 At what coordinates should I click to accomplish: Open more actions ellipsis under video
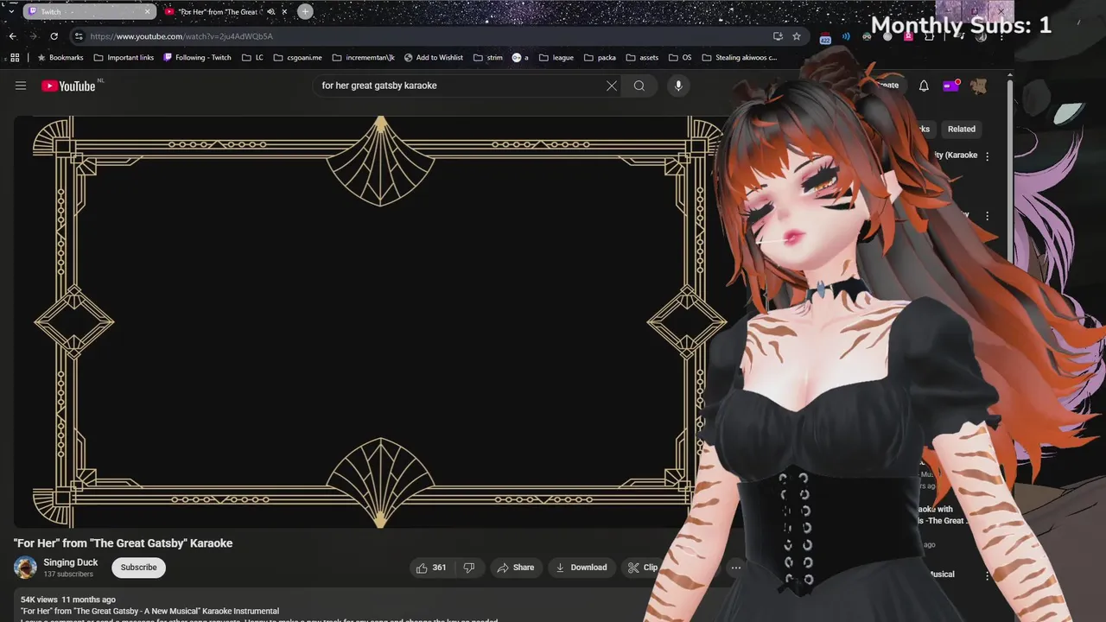736,568
